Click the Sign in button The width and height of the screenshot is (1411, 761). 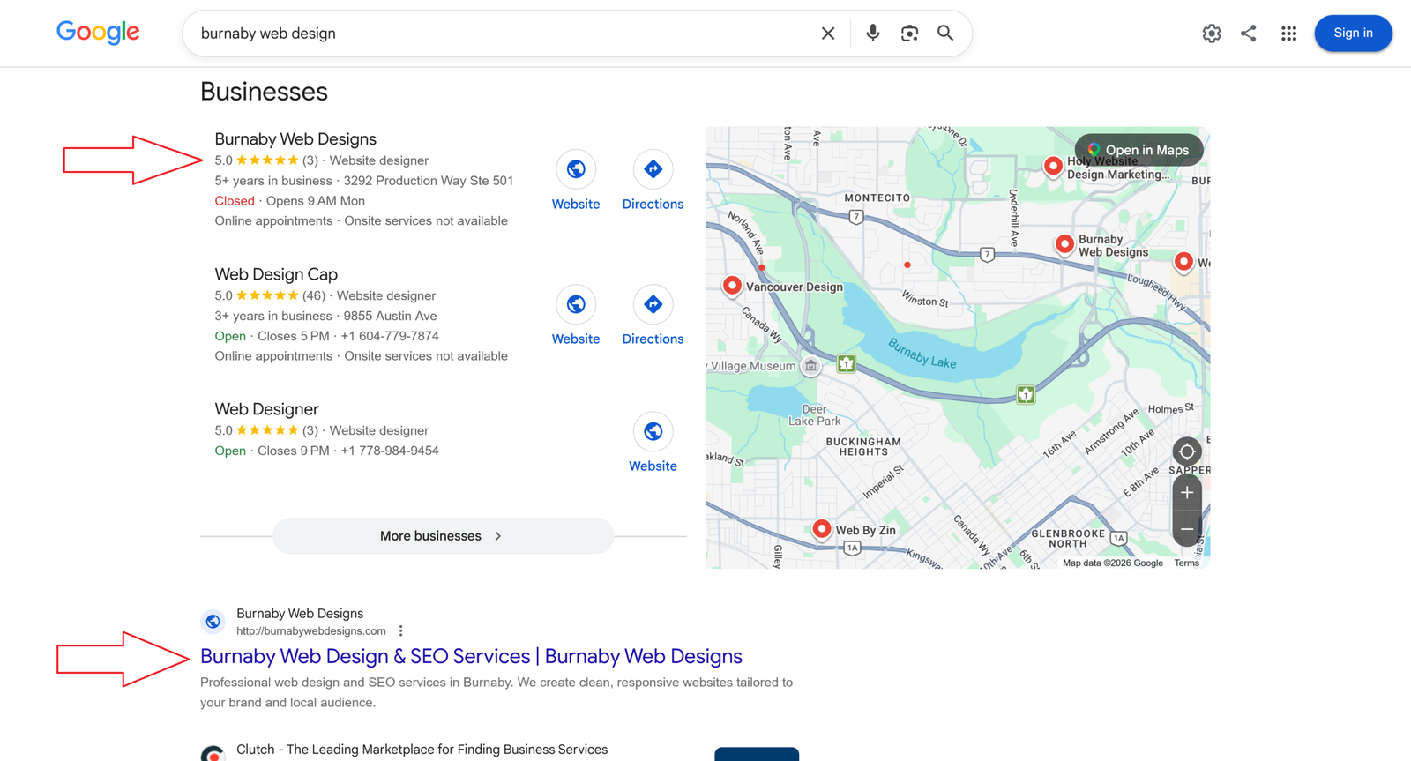1353,34
